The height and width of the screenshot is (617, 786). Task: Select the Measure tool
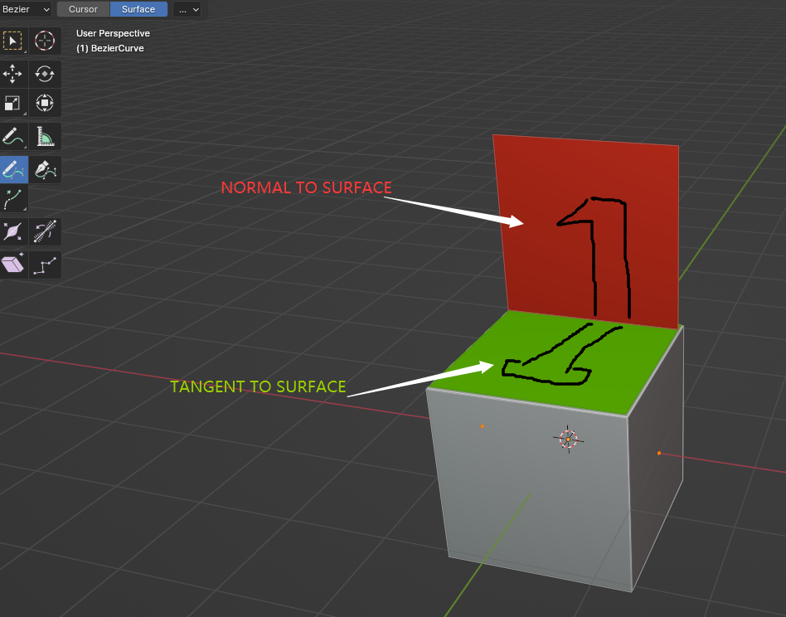45,136
